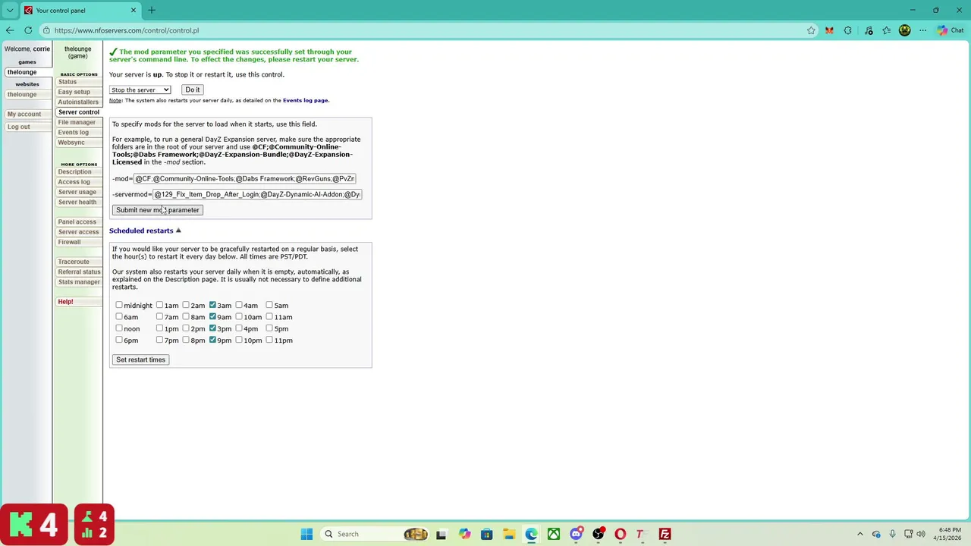Open the 'Stop the server' dropdown
971x546 pixels.
pyautogui.click(x=140, y=89)
